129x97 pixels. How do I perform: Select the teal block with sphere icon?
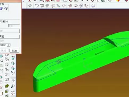(x=13, y=58)
